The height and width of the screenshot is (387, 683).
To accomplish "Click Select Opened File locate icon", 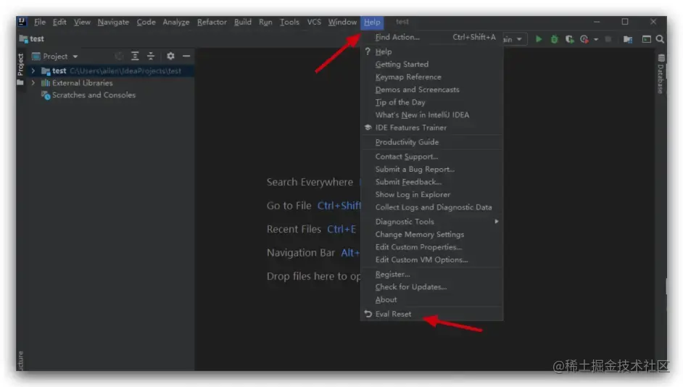I will pos(119,56).
